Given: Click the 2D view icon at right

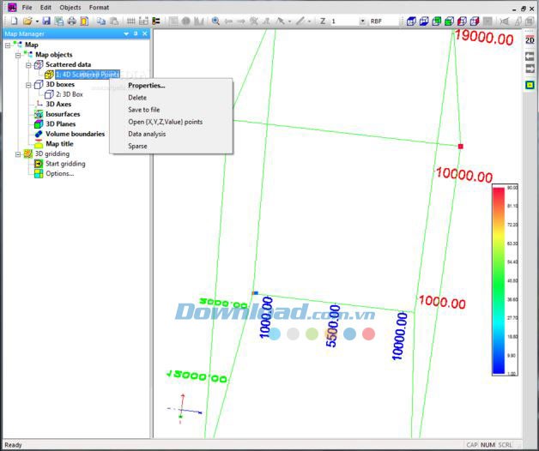Looking at the screenshot, I should (x=530, y=40).
